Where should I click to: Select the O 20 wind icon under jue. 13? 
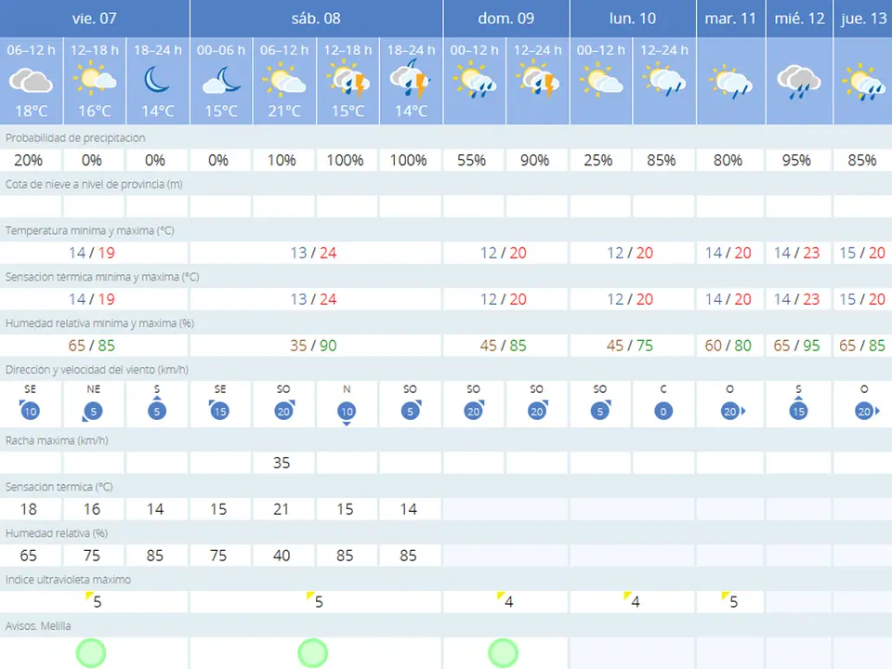pos(866,411)
